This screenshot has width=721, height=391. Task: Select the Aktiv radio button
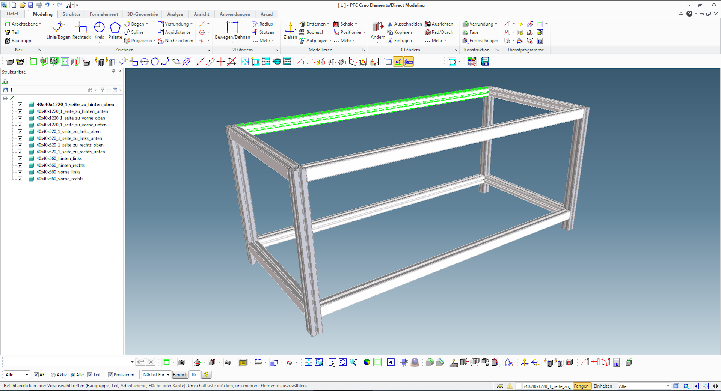coord(53,375)
